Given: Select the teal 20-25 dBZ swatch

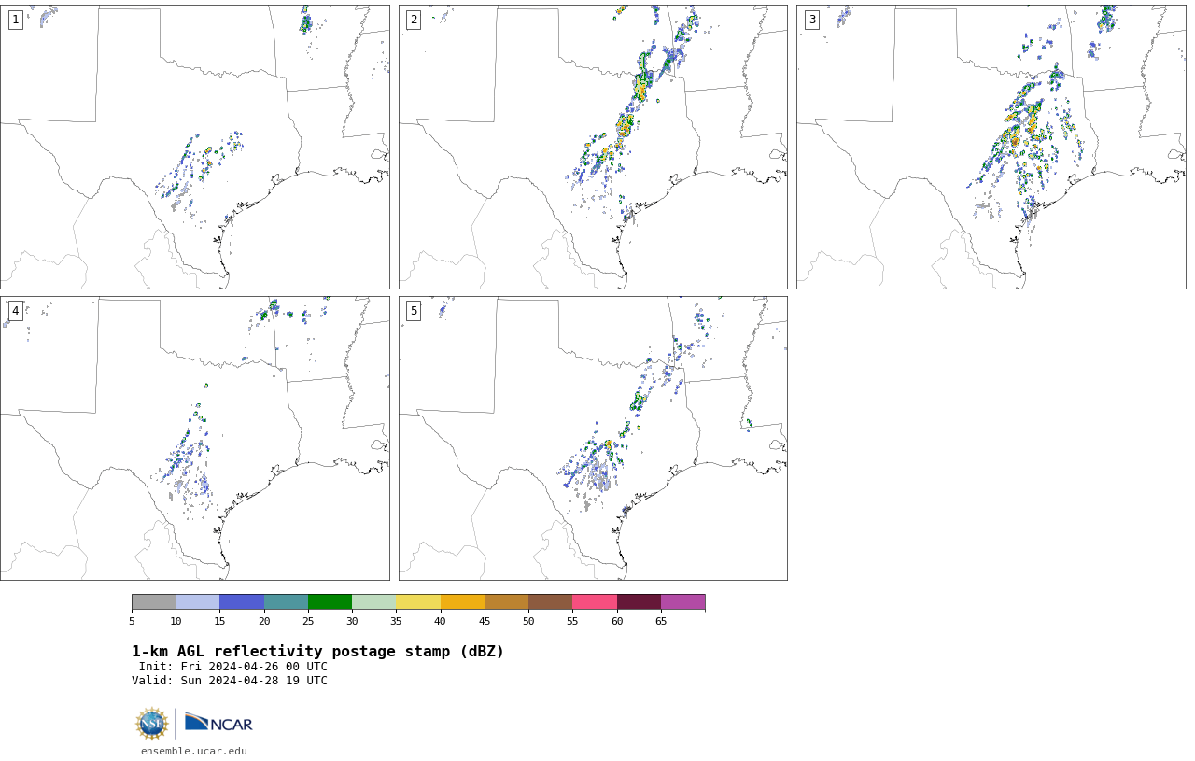Looking at the screenshot, I should click(286, 601).
